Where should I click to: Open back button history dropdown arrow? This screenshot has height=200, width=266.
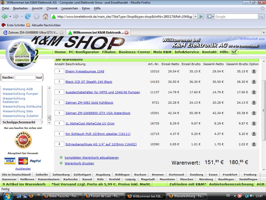point(10,16)
